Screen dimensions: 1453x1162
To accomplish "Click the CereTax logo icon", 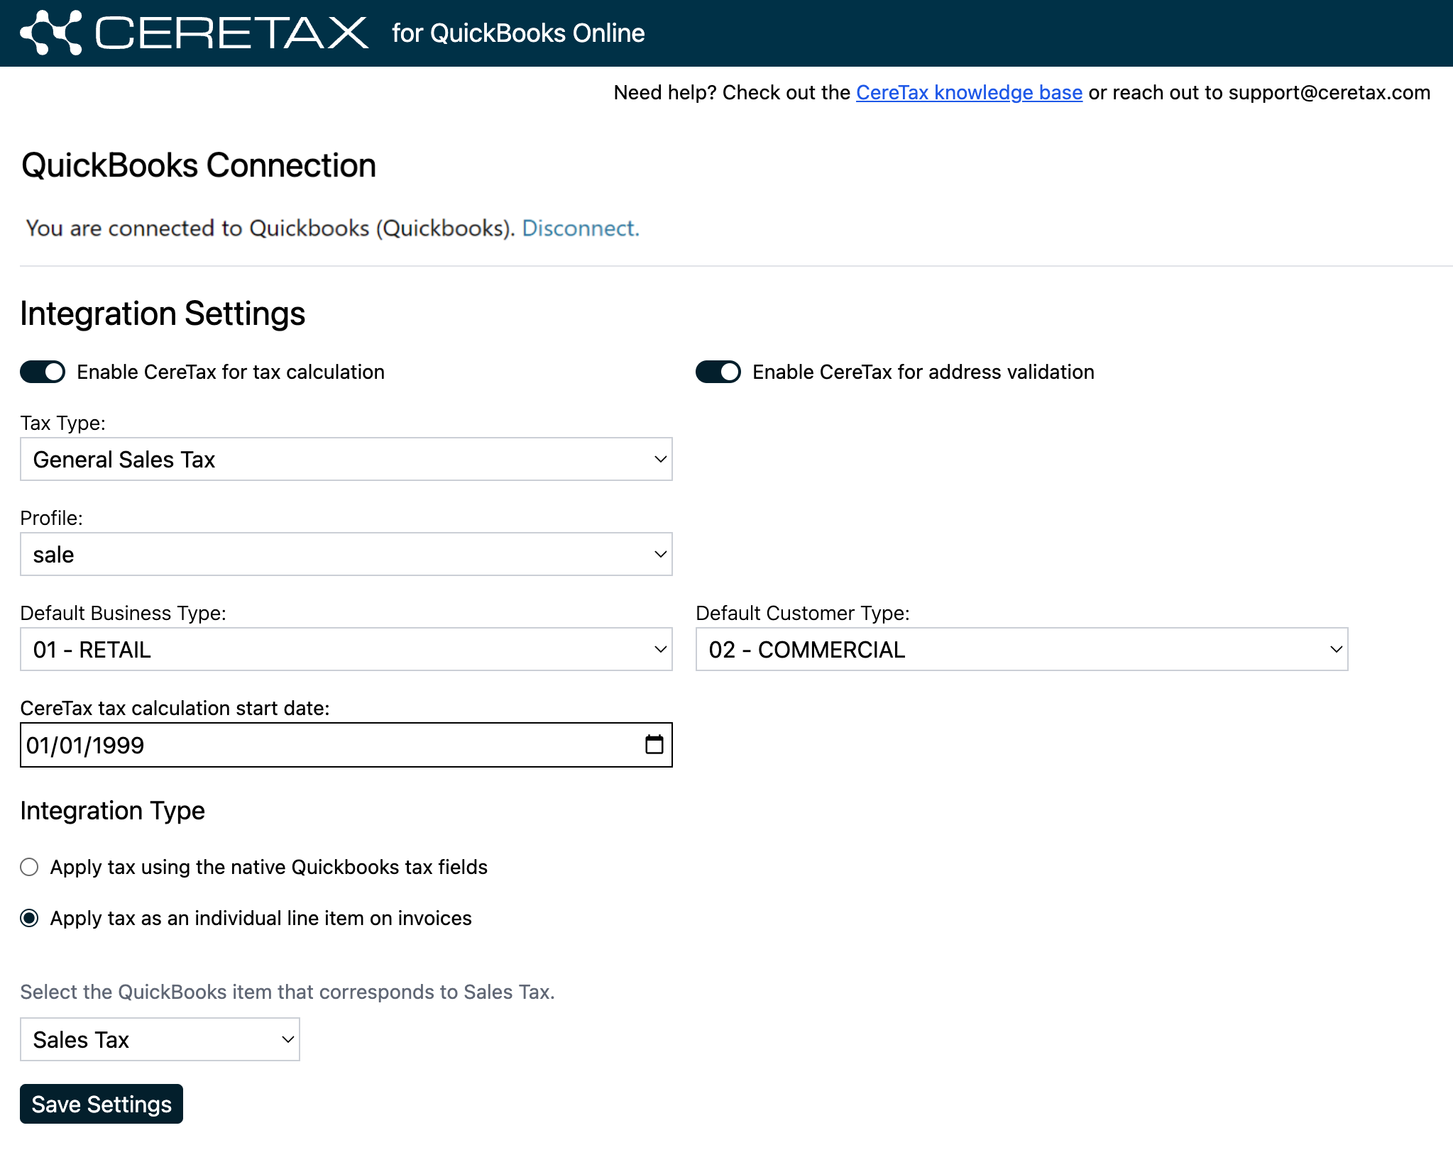I will tap(51, 33).
